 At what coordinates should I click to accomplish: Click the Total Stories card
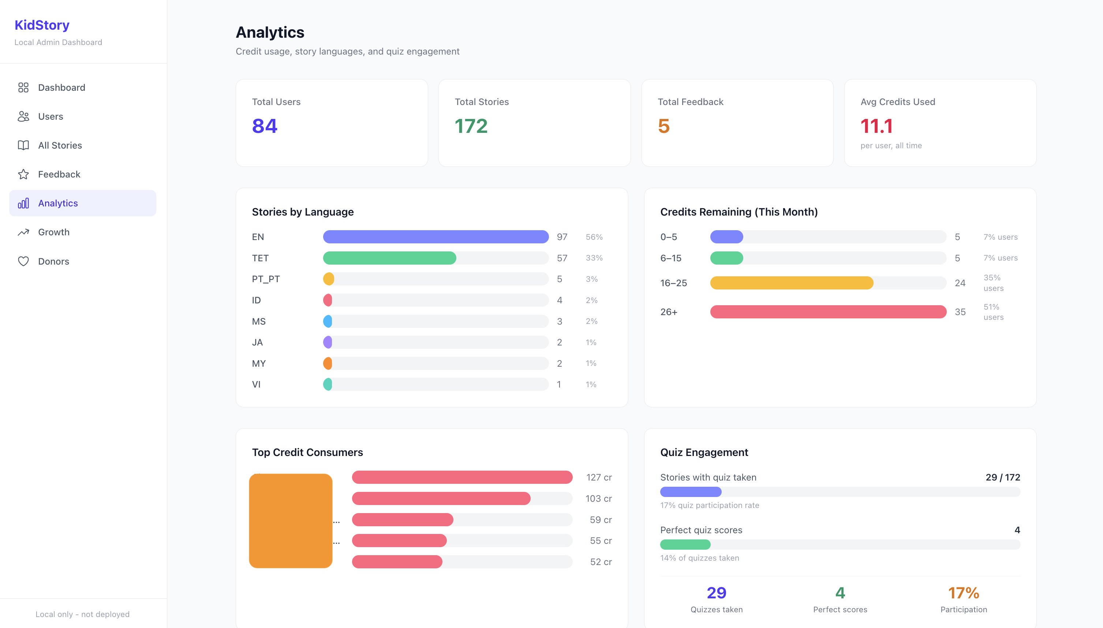click(534, 123)
